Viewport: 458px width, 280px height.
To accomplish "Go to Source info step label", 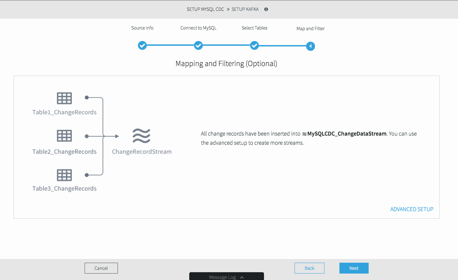I will point(142,28).
